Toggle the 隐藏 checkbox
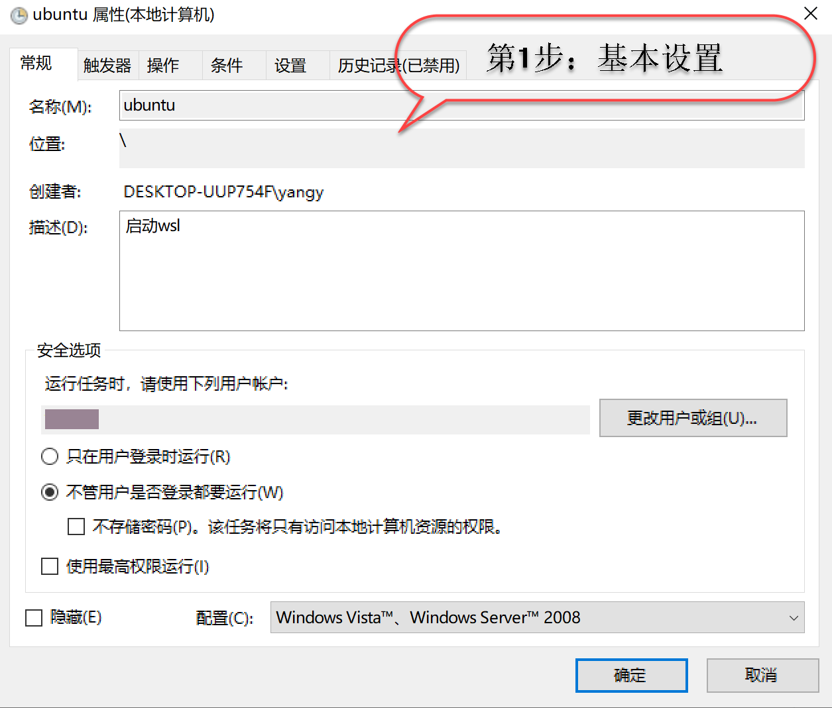 (34, 618)
